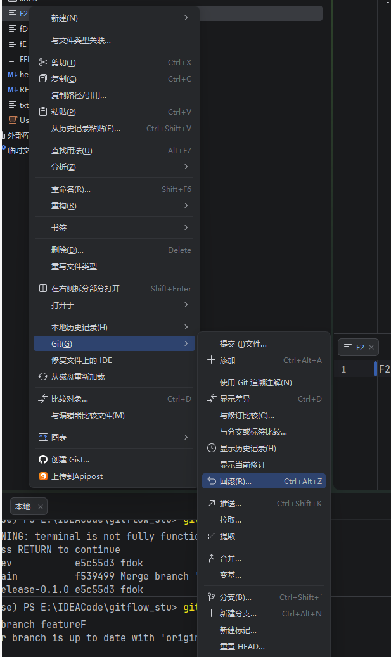The height and width of the screenshot is (657, 391).
Task: Expand the 图表 submenu arrow
Action: (186, 437)
